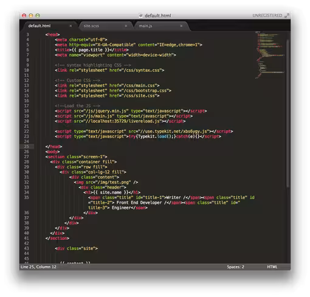Close the site.scss tab

click(x=126, y=26)
